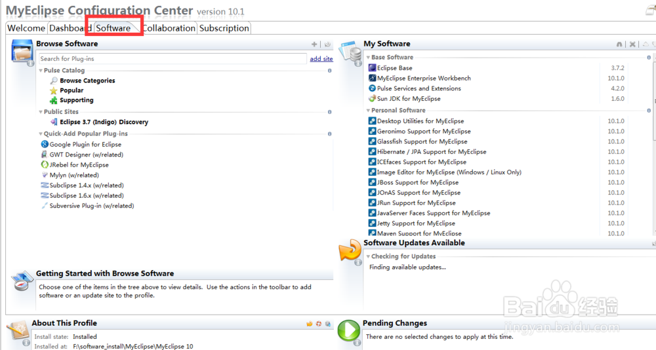The width and height of the screenshot is (656, 350).
Task: Click icon next to plus in Browse Software header
Action: pos(327,44)
